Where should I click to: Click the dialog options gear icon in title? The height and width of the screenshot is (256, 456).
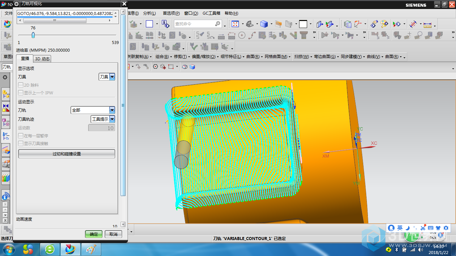point(16,4)
